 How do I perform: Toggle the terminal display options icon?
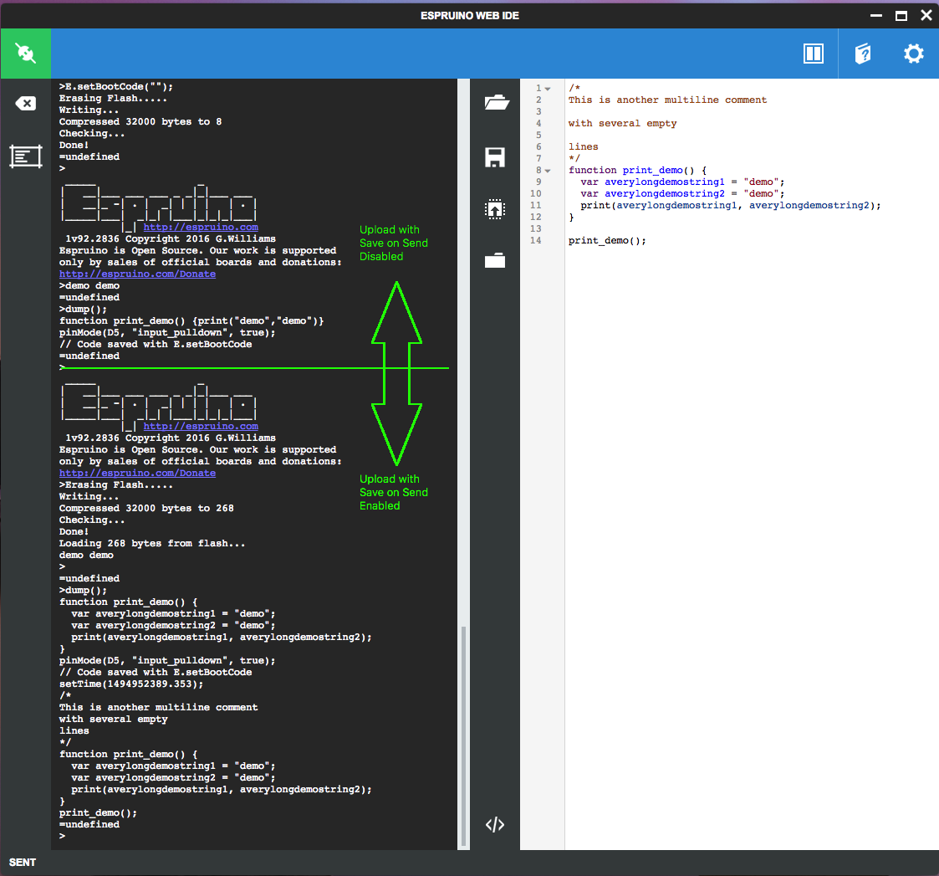26,157
